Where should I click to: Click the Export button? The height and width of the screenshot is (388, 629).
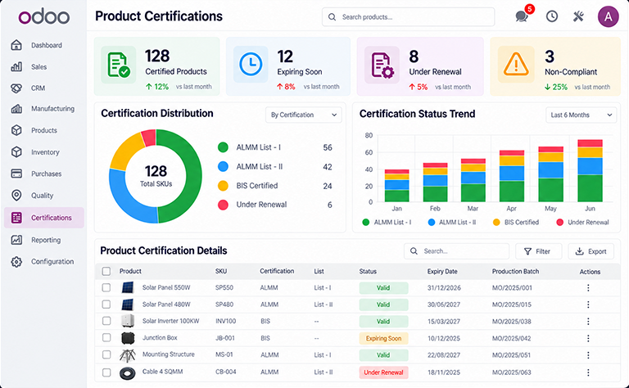591,251
